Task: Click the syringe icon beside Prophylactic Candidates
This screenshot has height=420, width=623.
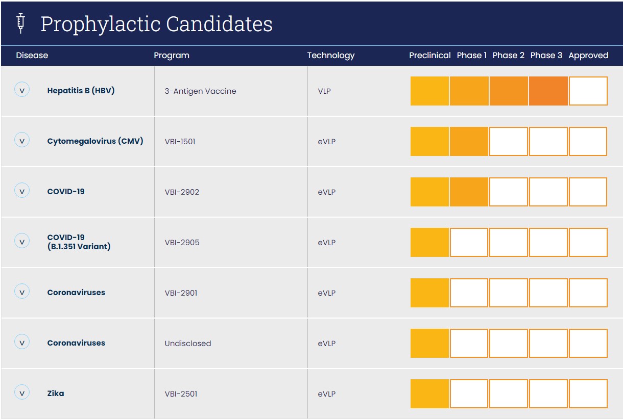Action: tap(21, 23)
